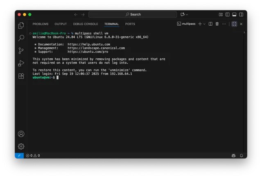Split the terminal pane
This screenshot has width=262, height=178.
coord(210,24)
